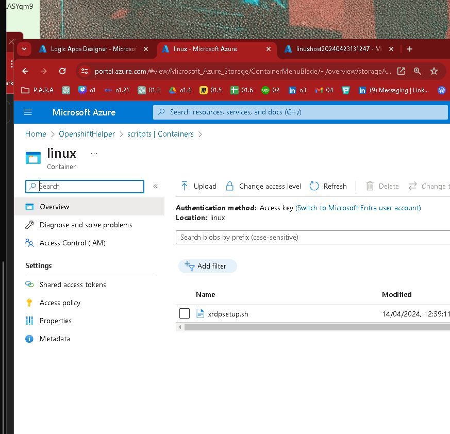Viewport: 450px width, 434px height.
Task: Open the 01.5 Miro bookmark
Action: coord(211,90)
